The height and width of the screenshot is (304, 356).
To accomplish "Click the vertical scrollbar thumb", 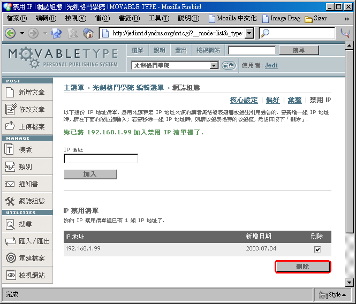I will 349,141.
